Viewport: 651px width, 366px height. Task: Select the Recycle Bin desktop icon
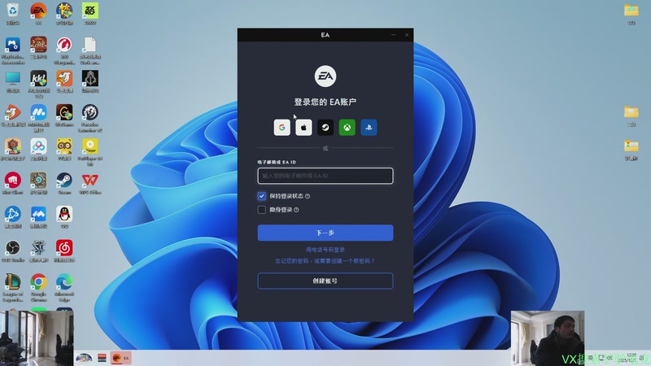pos(13,14)
